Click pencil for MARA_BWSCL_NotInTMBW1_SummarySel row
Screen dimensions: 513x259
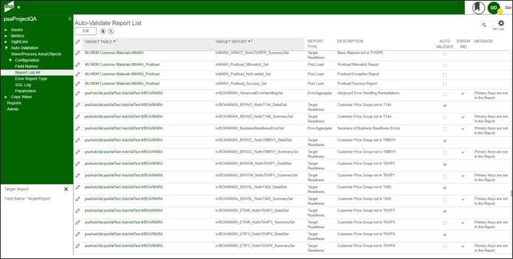[78, 152]
